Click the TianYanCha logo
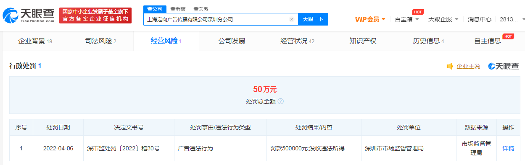 click(29, 15)
